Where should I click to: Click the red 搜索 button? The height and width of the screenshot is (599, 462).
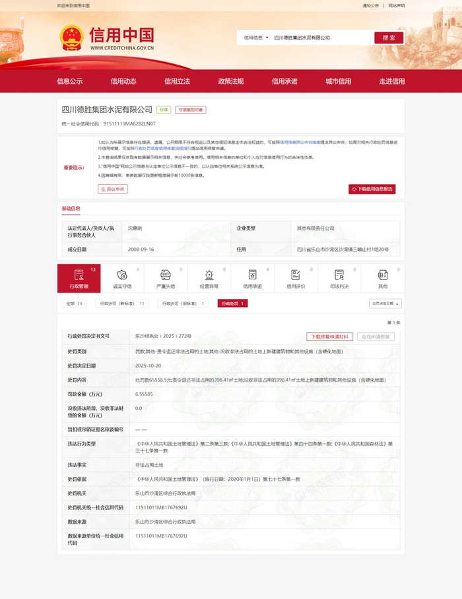(389, 38)
